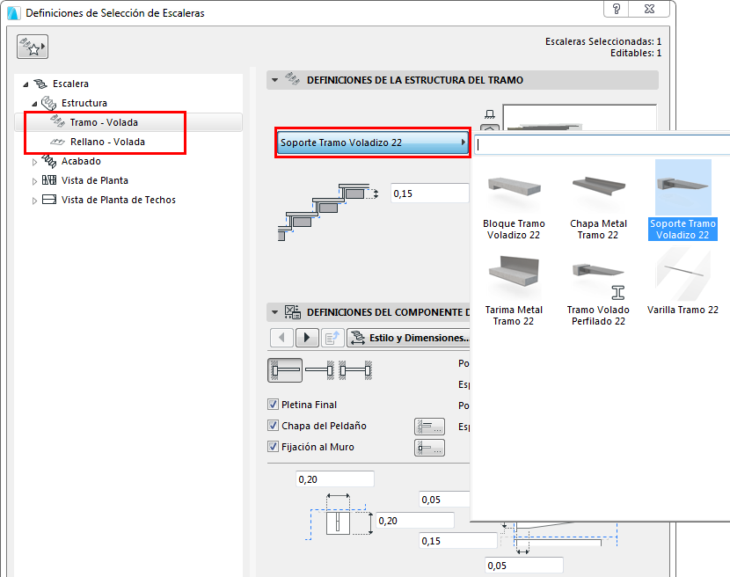730x577 pixels.
Task: Click the component search field
Action: click(x=602, y=145)
